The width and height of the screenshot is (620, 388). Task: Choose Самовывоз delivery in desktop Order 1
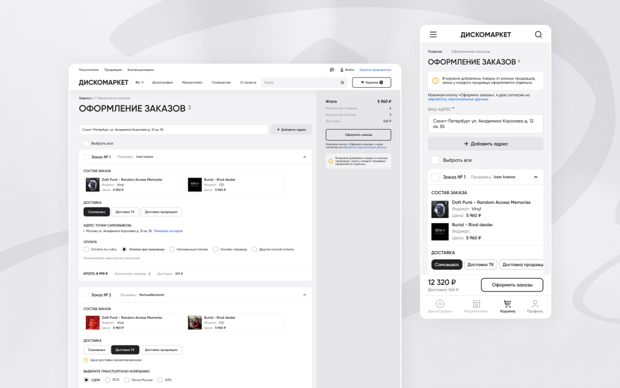tap(96, 212)
